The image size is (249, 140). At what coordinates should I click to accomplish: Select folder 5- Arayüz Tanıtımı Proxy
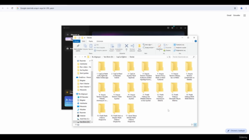[x=160, y=71]
